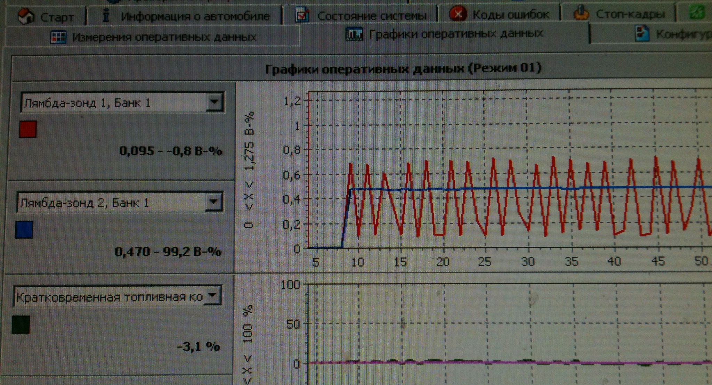Click the green icon at far right of tabs
The height and width of the screenshot is (385, 712).
coord(697,12)
